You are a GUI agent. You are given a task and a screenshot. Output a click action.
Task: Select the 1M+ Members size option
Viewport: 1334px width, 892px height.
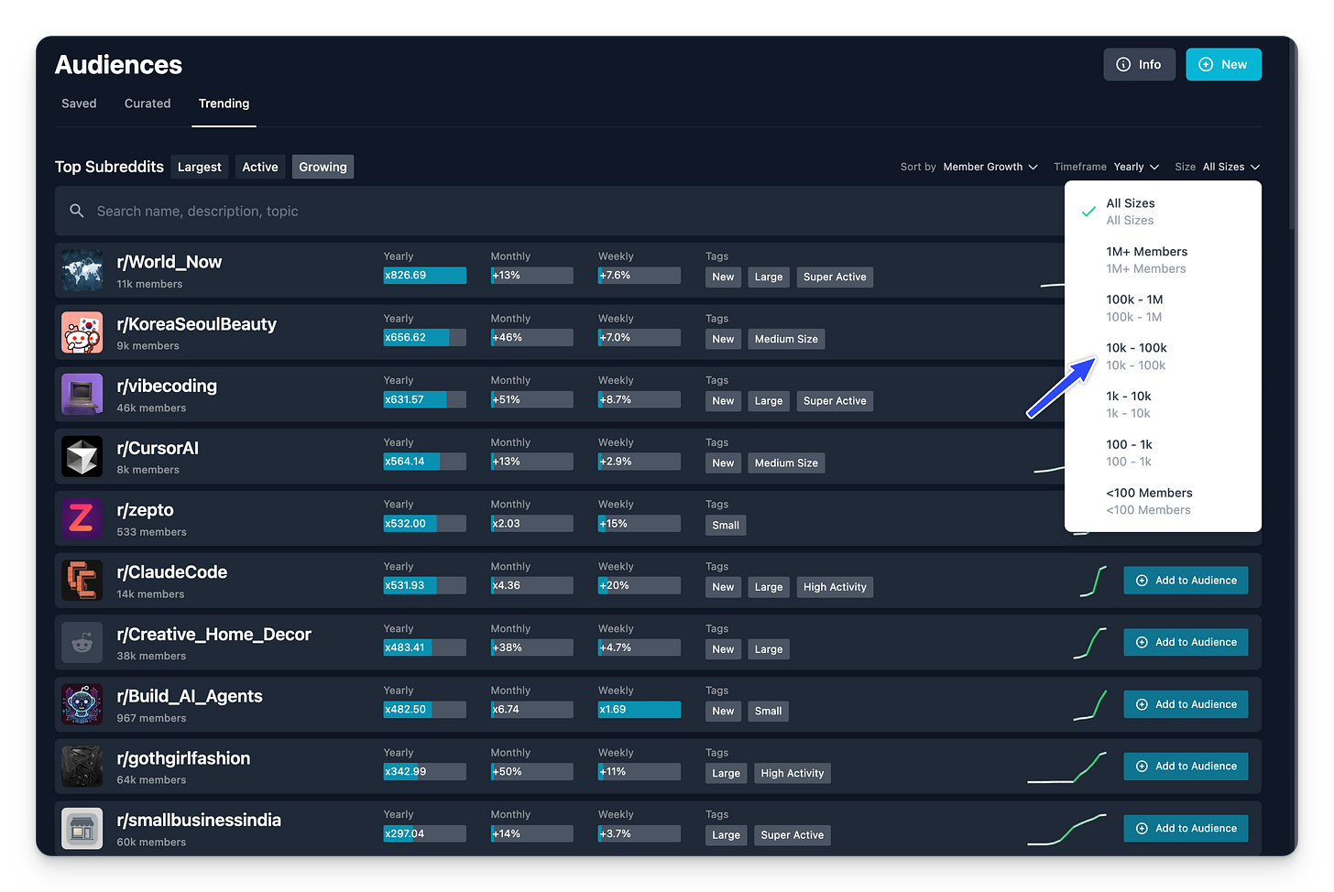(1163, 260)
